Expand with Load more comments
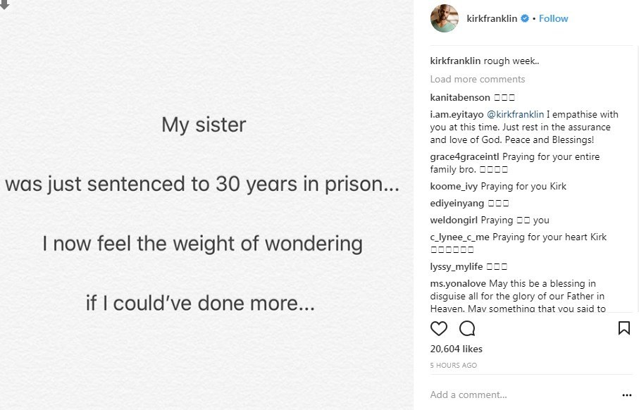This screenshot has height=410, width=639. tap(477, 79)
